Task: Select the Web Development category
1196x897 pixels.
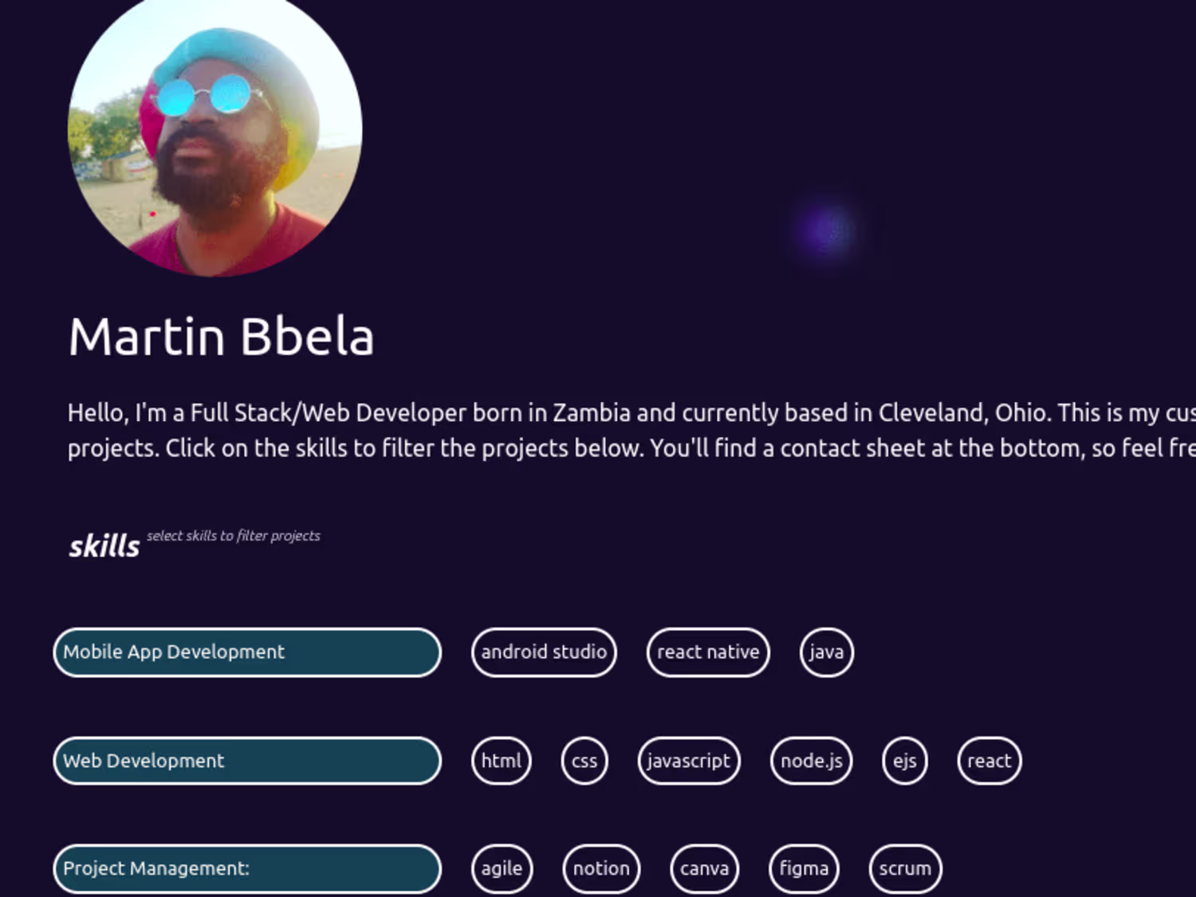Action: 247,761
